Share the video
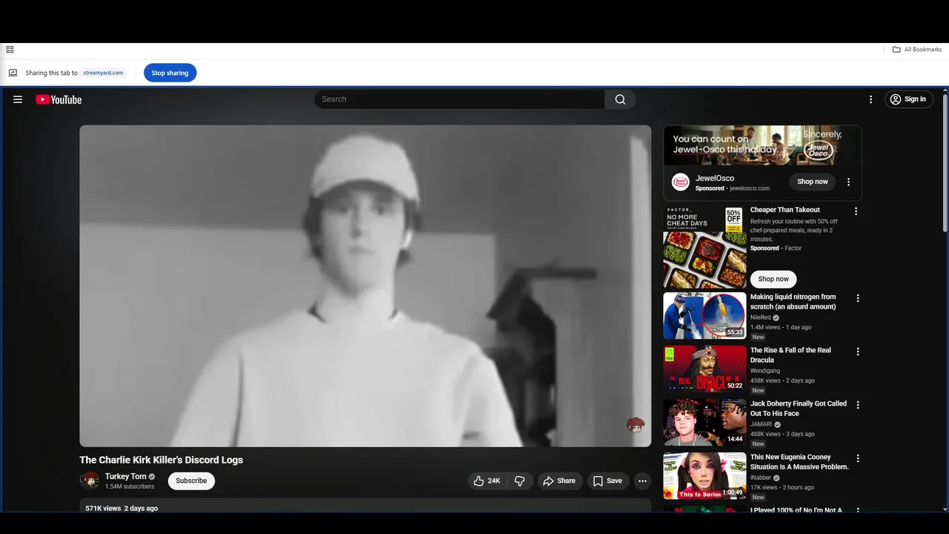 tap(558, 481)
